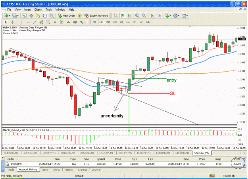
Task: Open the Profiles dropdown
Action: pyautogui.click(x=15, y=15)
